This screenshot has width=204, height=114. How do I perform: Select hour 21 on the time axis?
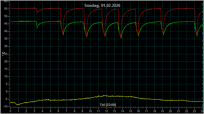[x=178, y=111]
